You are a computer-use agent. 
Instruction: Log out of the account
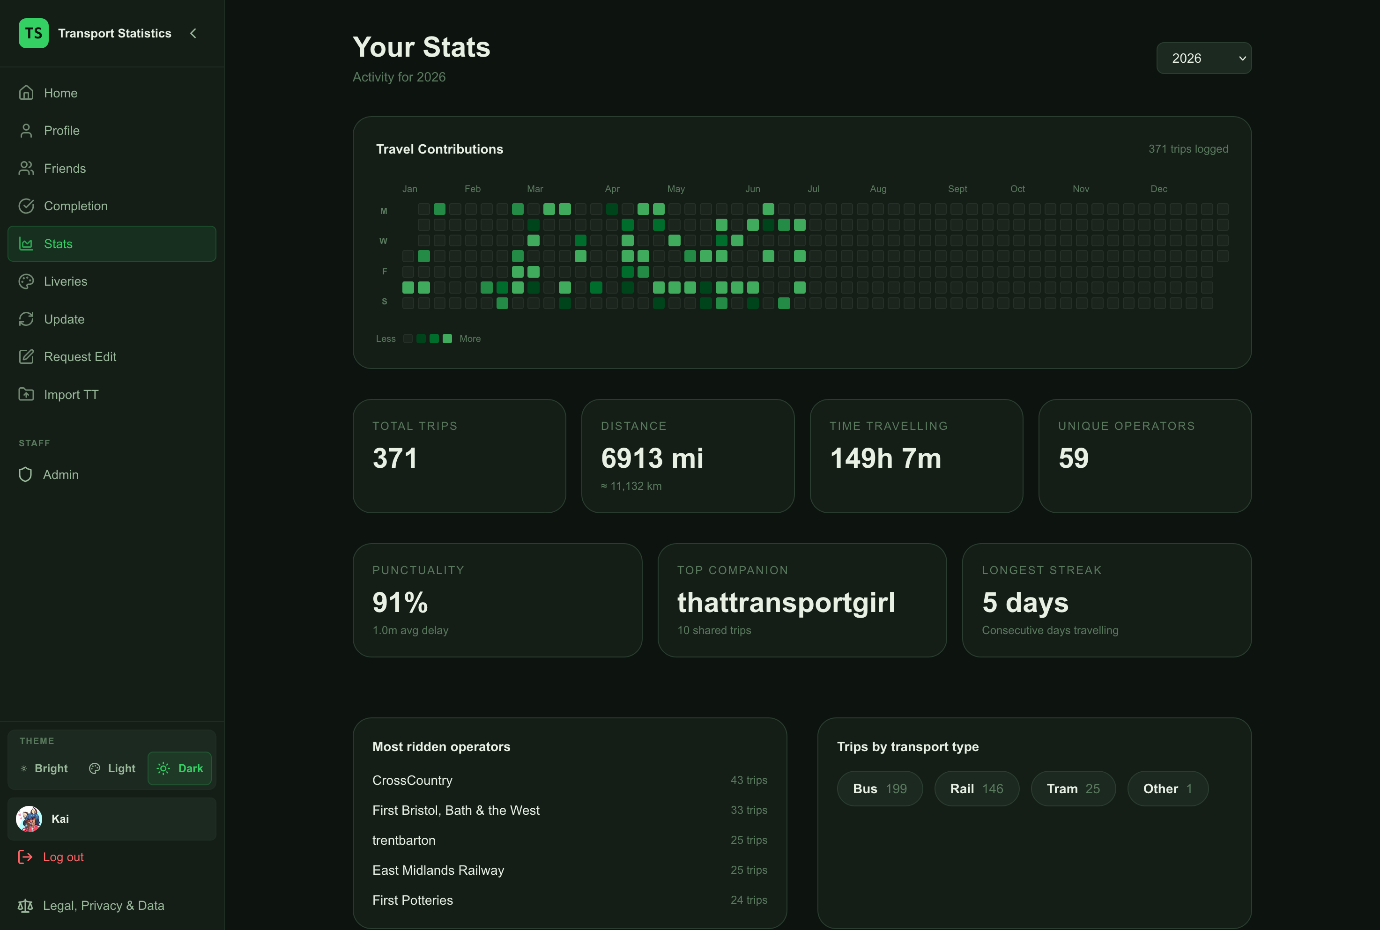(x=111, y=857)
